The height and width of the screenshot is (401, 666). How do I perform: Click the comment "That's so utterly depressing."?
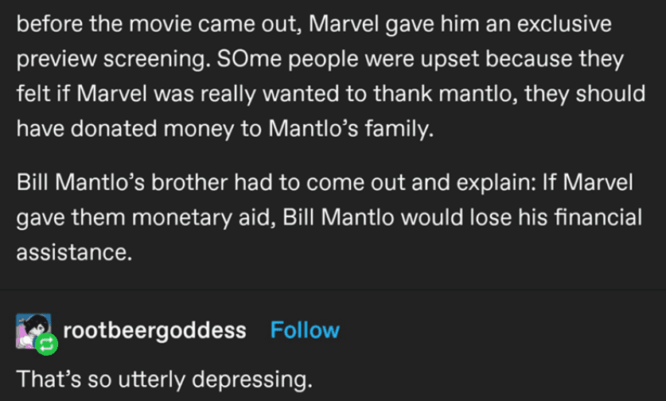[165, 380]
